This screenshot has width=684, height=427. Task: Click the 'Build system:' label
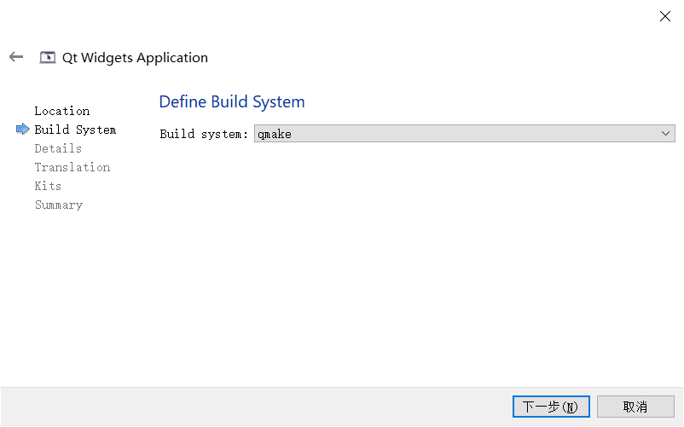click(204, 134)
